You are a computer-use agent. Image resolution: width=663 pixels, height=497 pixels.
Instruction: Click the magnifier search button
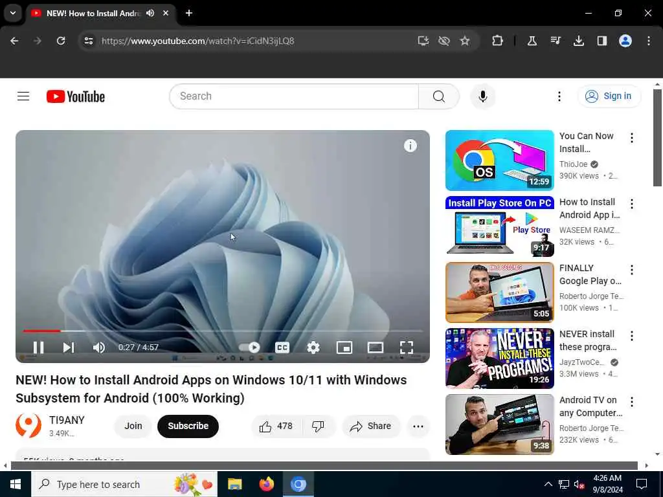click(439, 96)
